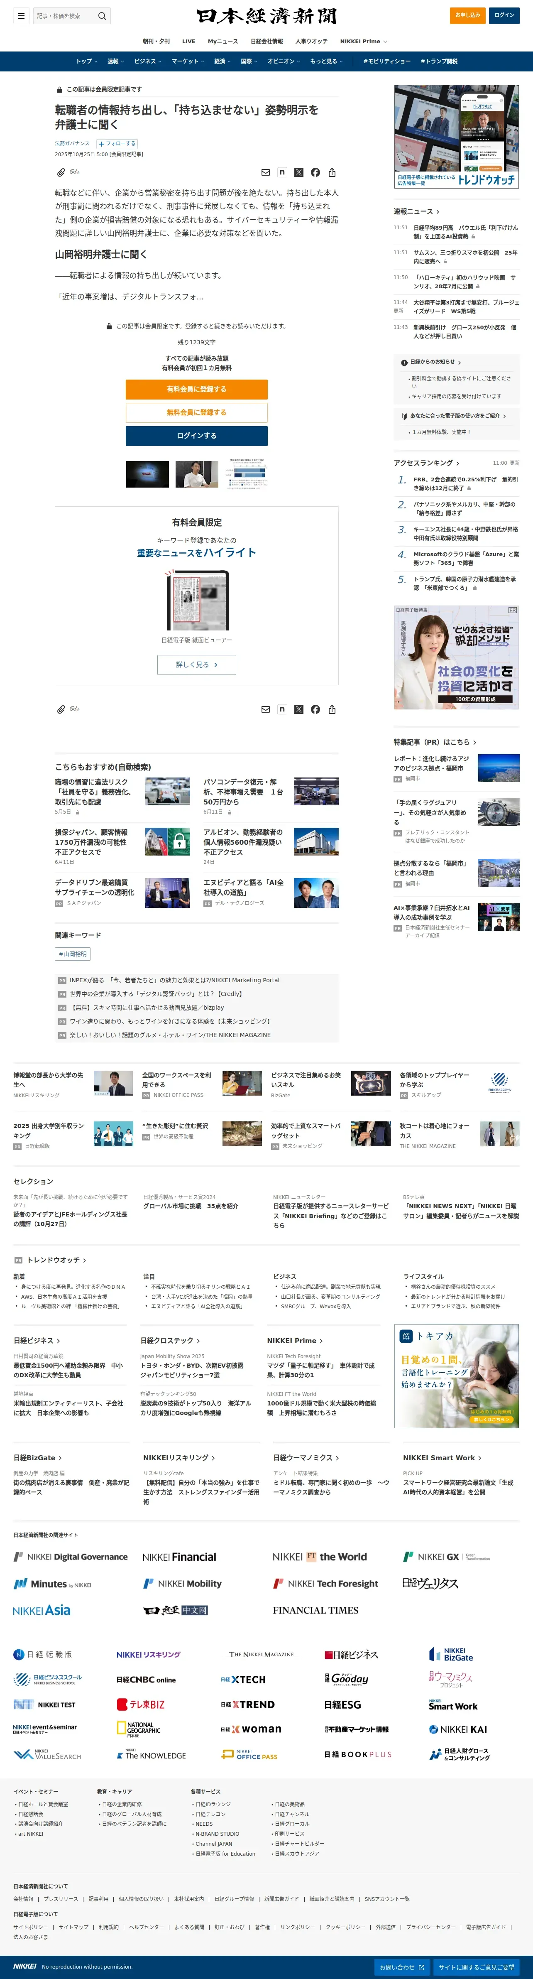The image size is (533, 1979).
Task: Open アクセスランキング section heading
Action: coord(426,463)
